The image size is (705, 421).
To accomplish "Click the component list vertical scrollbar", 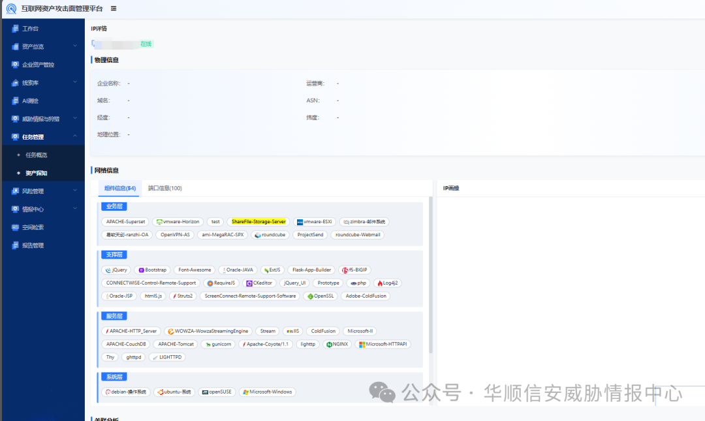I will [x=431, y=274].
